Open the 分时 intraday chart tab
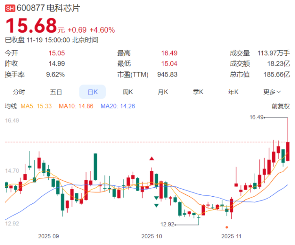This screenshot has height=245, width=295. point(19,92)
